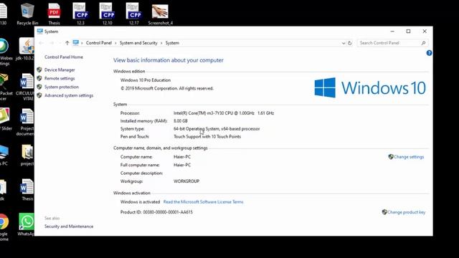Click Touch Support with 10 Touch Points
Viewport: 459px width, 258px height.
207,137
